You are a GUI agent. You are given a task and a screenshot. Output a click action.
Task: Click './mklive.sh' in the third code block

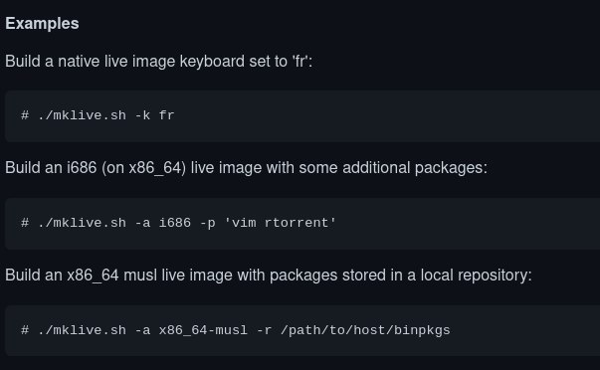pyautogui.click(x=82, y=330)
